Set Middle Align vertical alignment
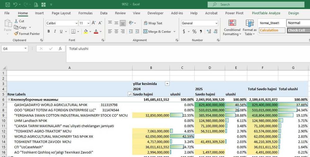This screenshot has height=157, width=310. tap(117, 23)
